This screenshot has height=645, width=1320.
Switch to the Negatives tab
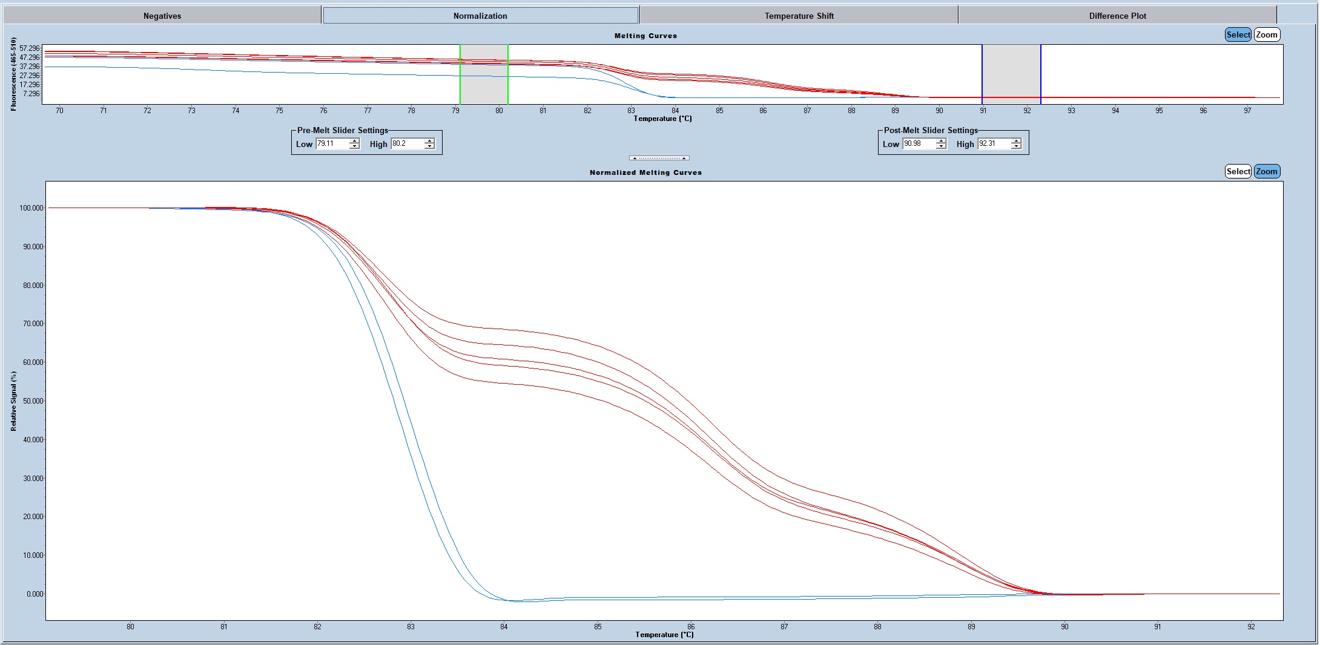click(162, 16)
